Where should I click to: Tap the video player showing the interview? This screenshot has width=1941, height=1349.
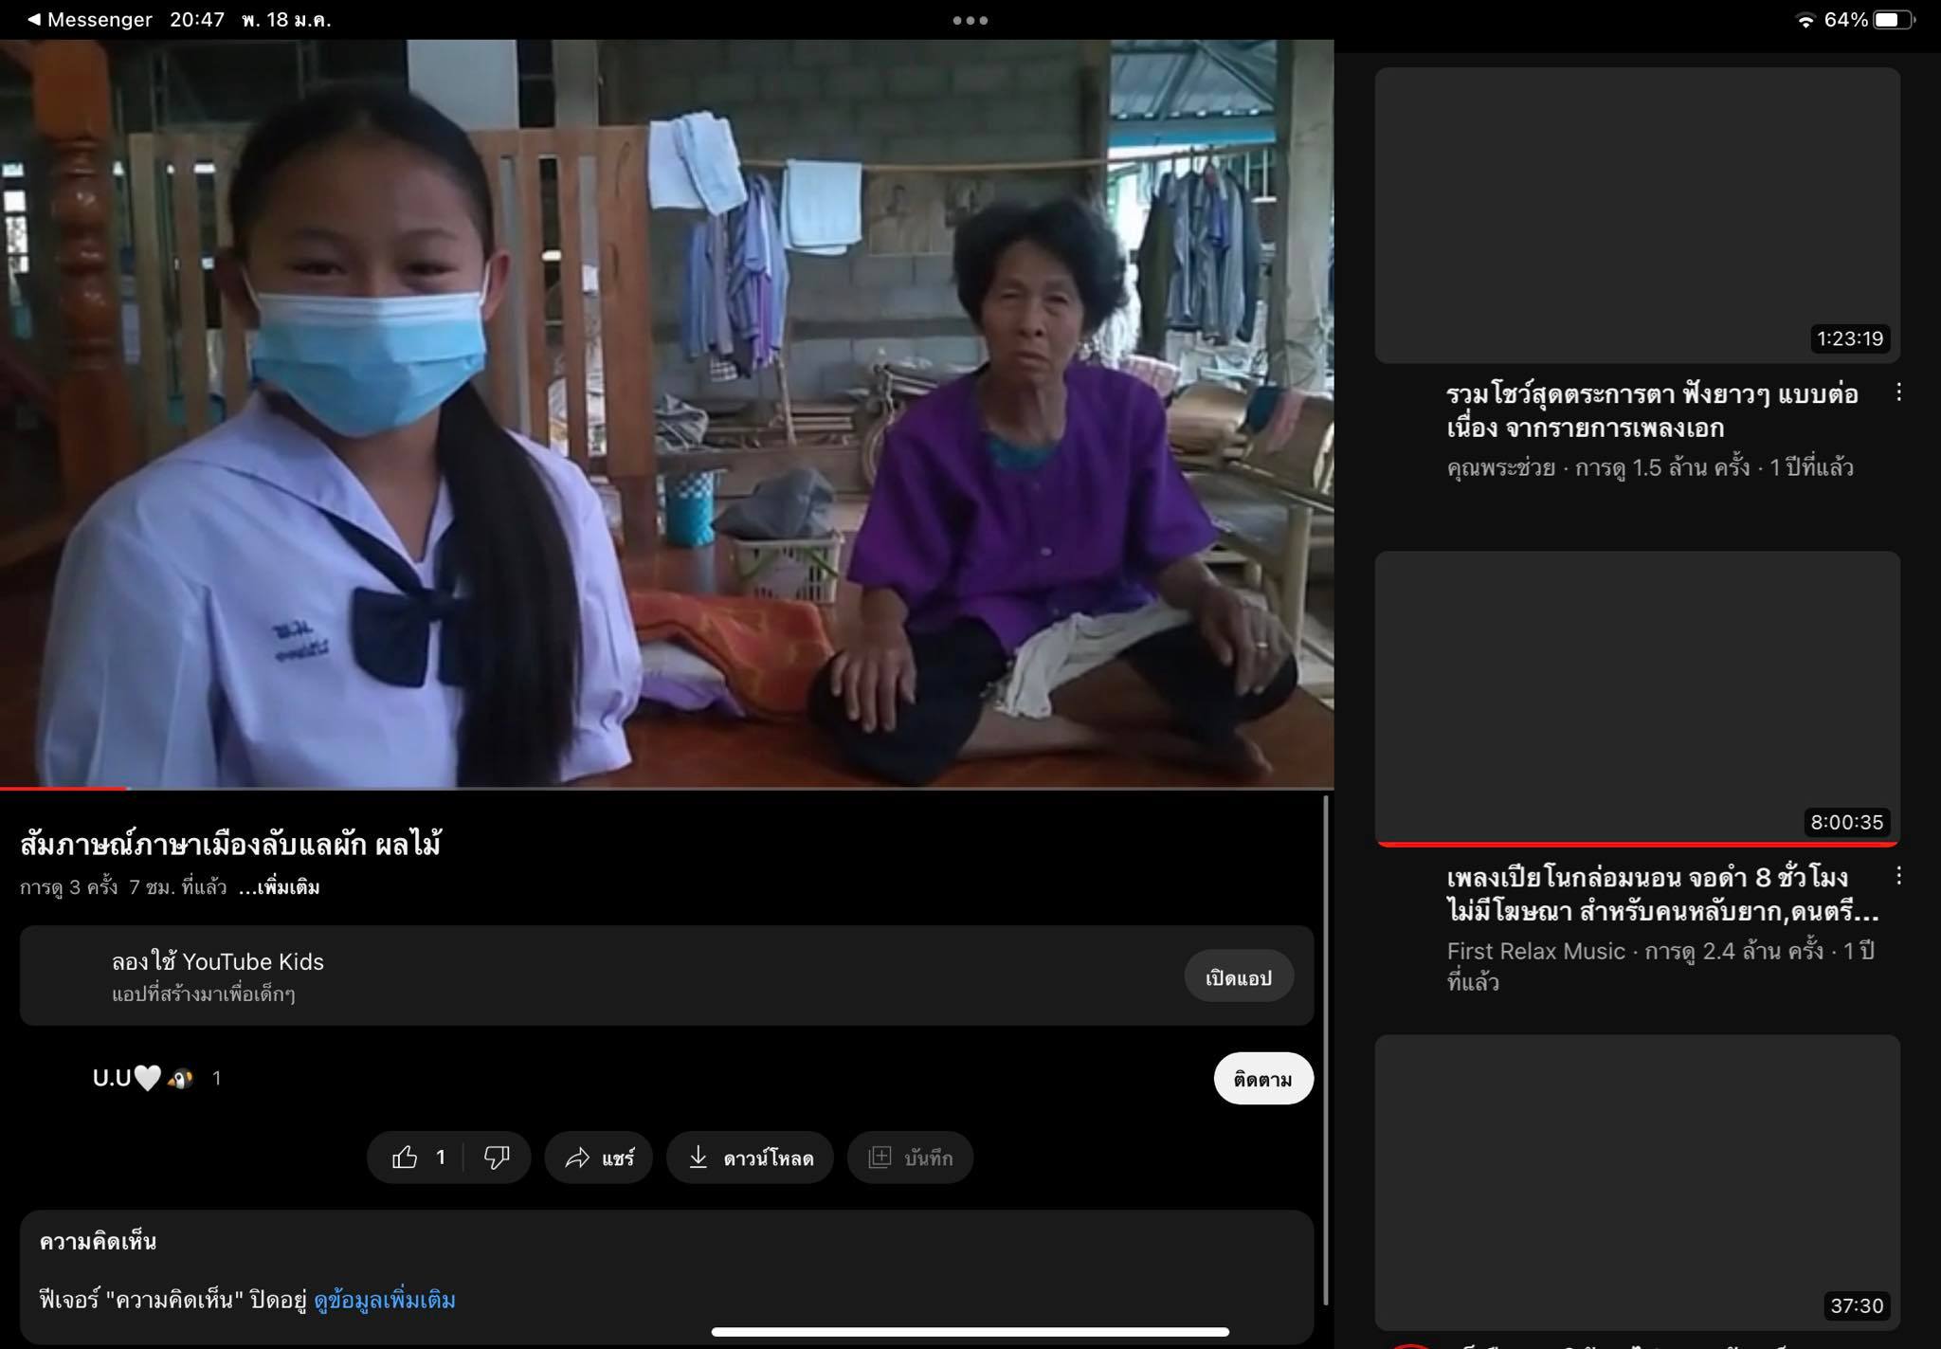(666, 412)
